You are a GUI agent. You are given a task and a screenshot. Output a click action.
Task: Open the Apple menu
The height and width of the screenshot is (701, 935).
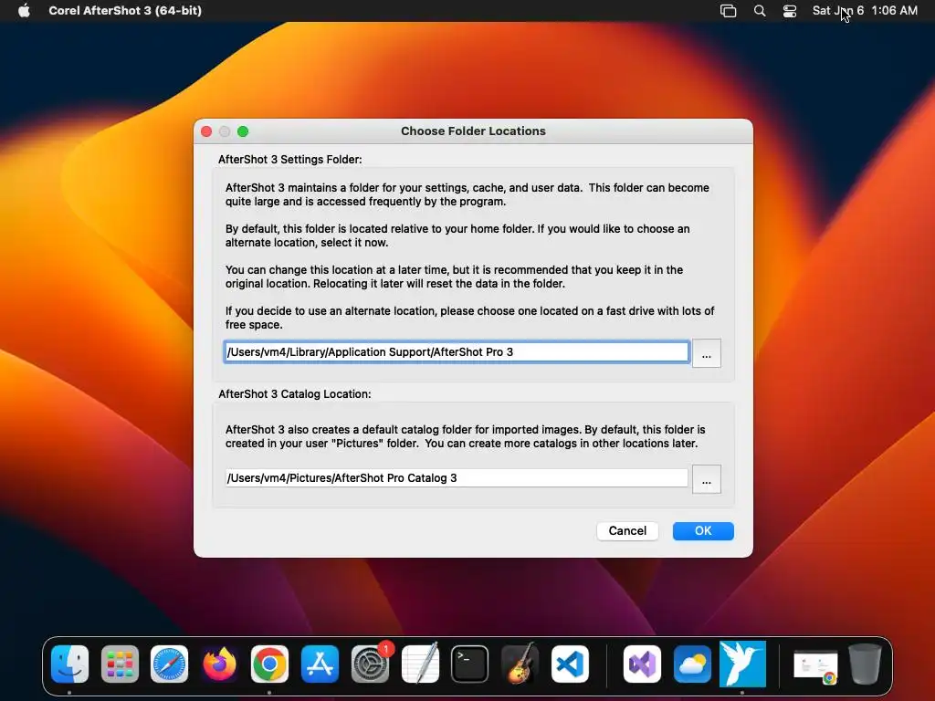(x=24, y=11)
